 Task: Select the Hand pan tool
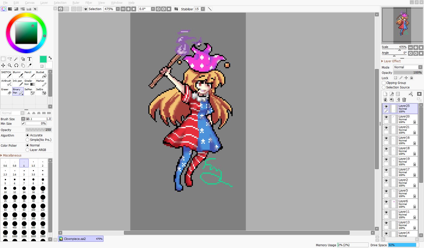click(x=23, y=66)
